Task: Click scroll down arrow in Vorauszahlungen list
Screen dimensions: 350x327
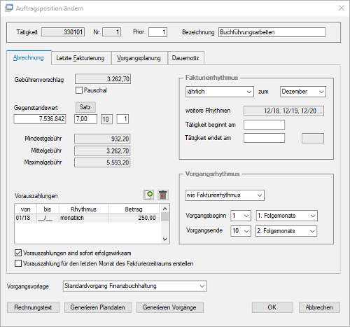Action: [x=164, y=239]
